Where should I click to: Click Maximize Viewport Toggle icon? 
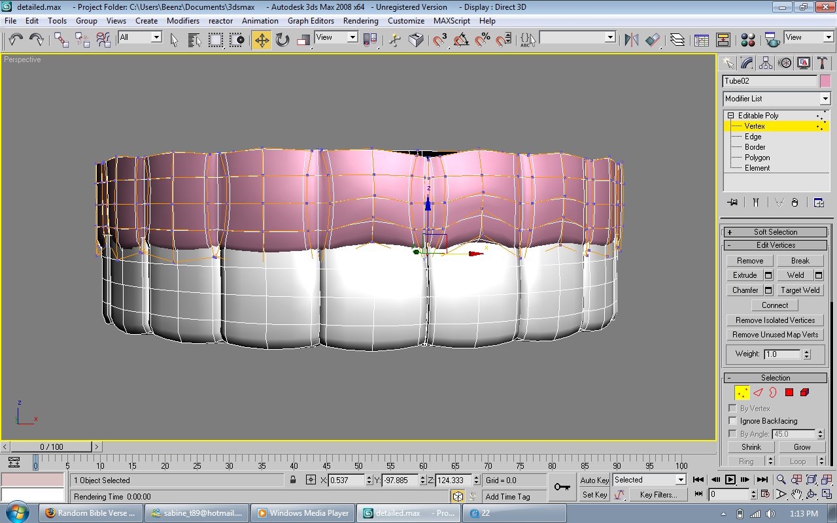827,494
